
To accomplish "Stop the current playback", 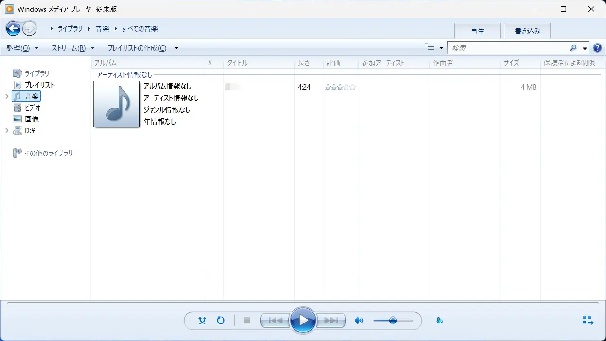I will pyautogui.click(x=247, y=320).
